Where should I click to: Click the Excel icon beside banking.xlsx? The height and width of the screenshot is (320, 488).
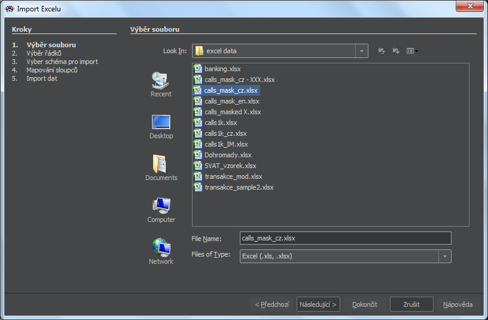coord(197,69)
